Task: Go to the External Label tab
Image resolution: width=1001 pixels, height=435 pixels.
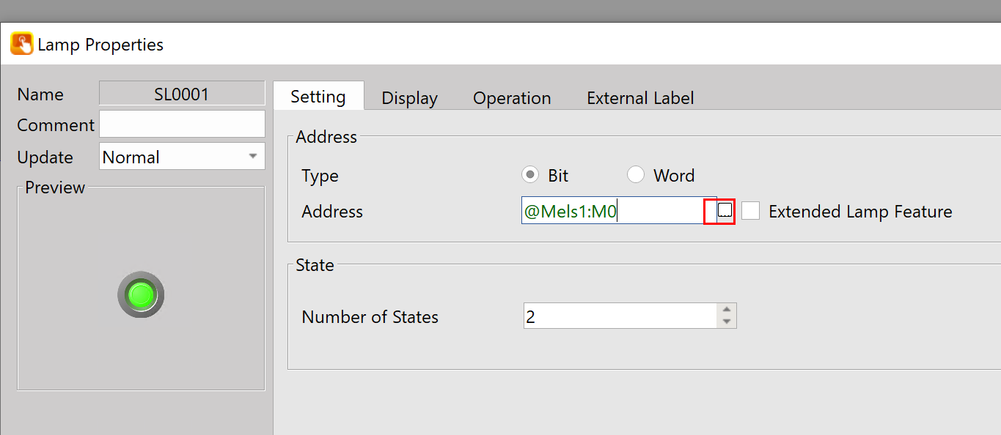Action: click(640, 98)
